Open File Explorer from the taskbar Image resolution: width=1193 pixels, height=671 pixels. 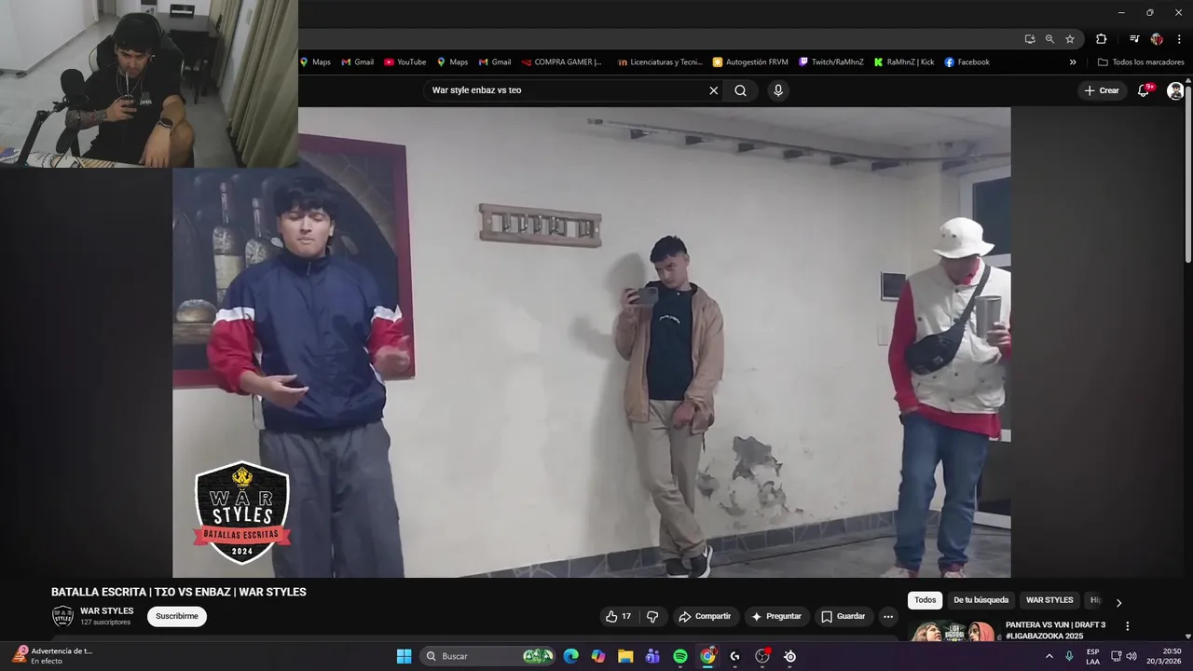click(x=625, y=656)
